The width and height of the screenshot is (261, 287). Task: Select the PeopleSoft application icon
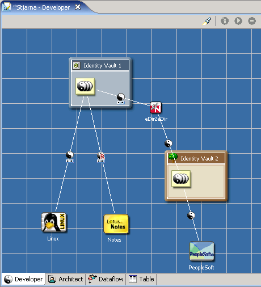202,251
